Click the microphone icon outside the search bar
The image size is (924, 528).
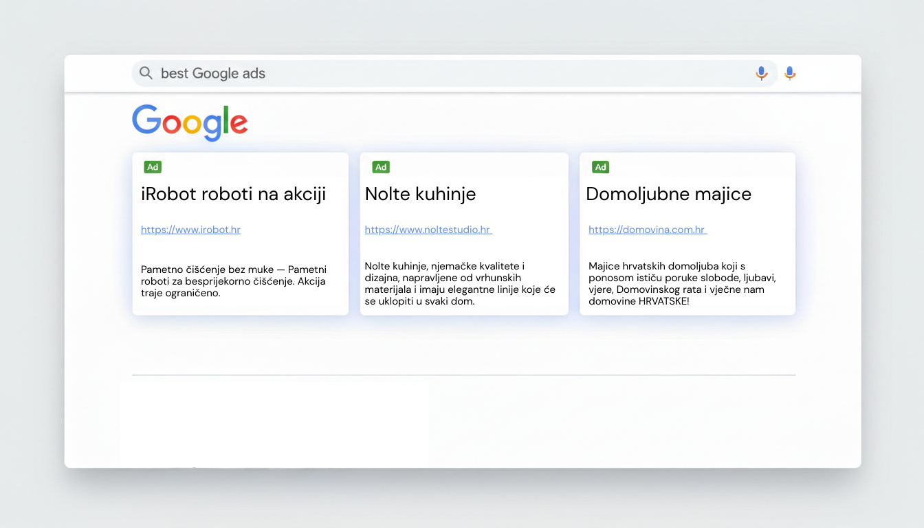tap(790, 73)
